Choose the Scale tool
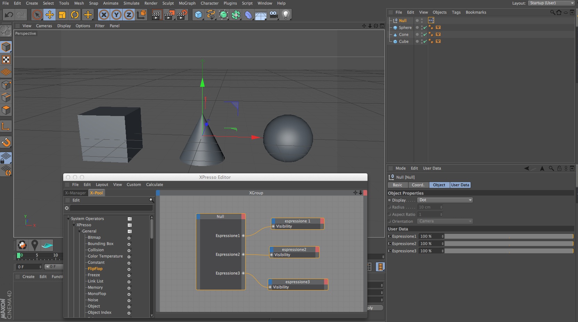This screenshot has height=322, width=578. tap(62, 15)
